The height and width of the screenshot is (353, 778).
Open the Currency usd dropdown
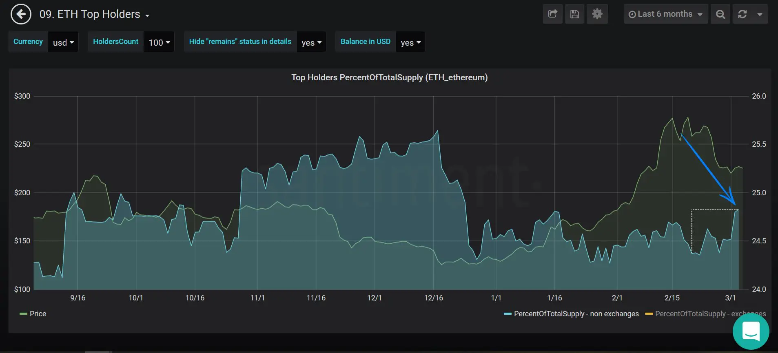[x=63, y=42]
